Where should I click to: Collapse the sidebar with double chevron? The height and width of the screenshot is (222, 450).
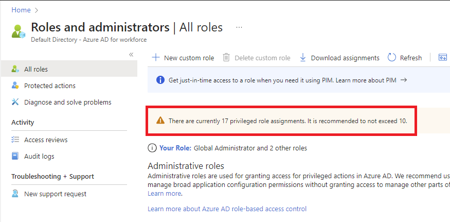click(x=131, y=55)
